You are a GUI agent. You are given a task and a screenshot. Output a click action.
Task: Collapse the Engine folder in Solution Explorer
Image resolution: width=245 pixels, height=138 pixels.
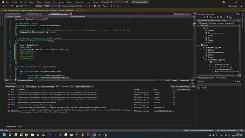pyautogui.click(x=199, y=26)
